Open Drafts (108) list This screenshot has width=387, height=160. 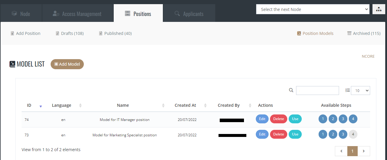[x=70, y=33]
